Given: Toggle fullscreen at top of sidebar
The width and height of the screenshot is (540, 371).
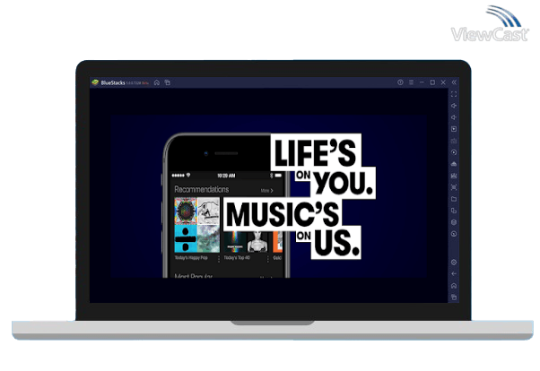Looking at the screenshot, I should (454, 94).
